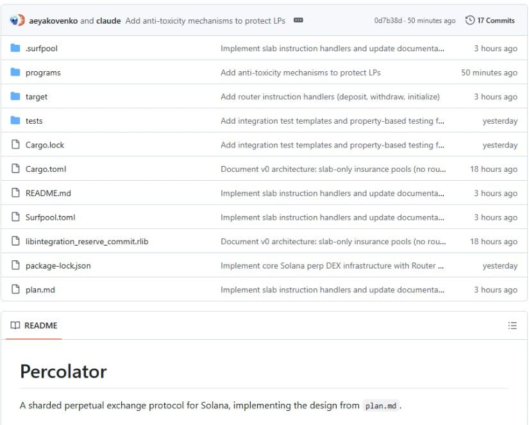Open the claude co-author link

point(108,21)
